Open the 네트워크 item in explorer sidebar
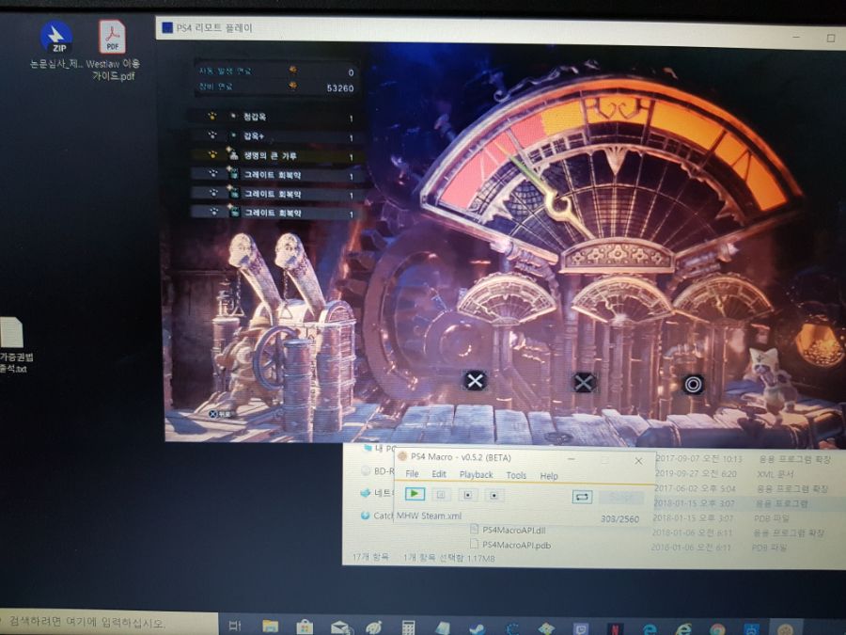The image size is (846, 635). (378, 492)
